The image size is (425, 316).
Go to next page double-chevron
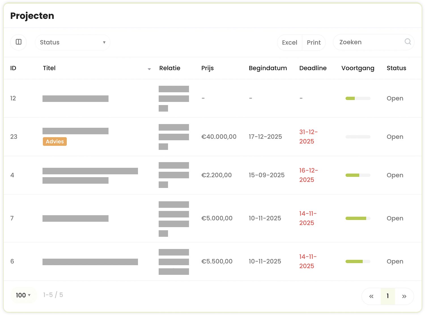pos(404,296)
